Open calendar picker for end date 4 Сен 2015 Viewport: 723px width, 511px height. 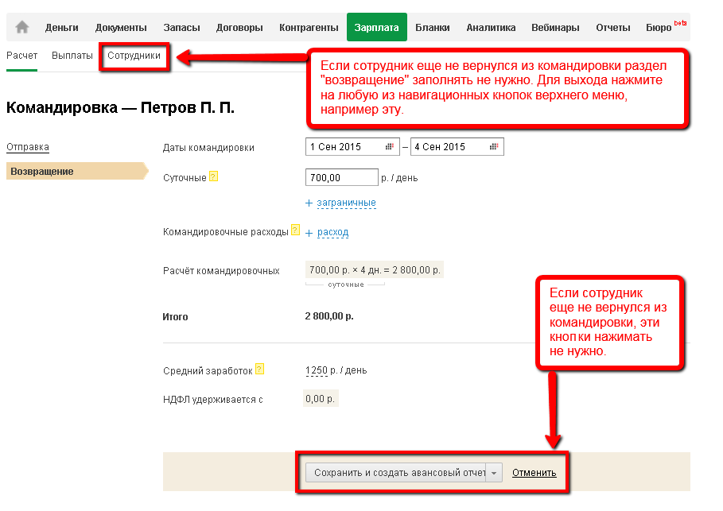[494, 146]
